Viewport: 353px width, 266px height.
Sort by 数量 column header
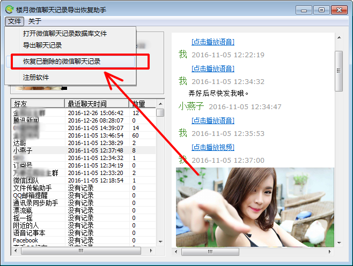(x=142, y=104)
